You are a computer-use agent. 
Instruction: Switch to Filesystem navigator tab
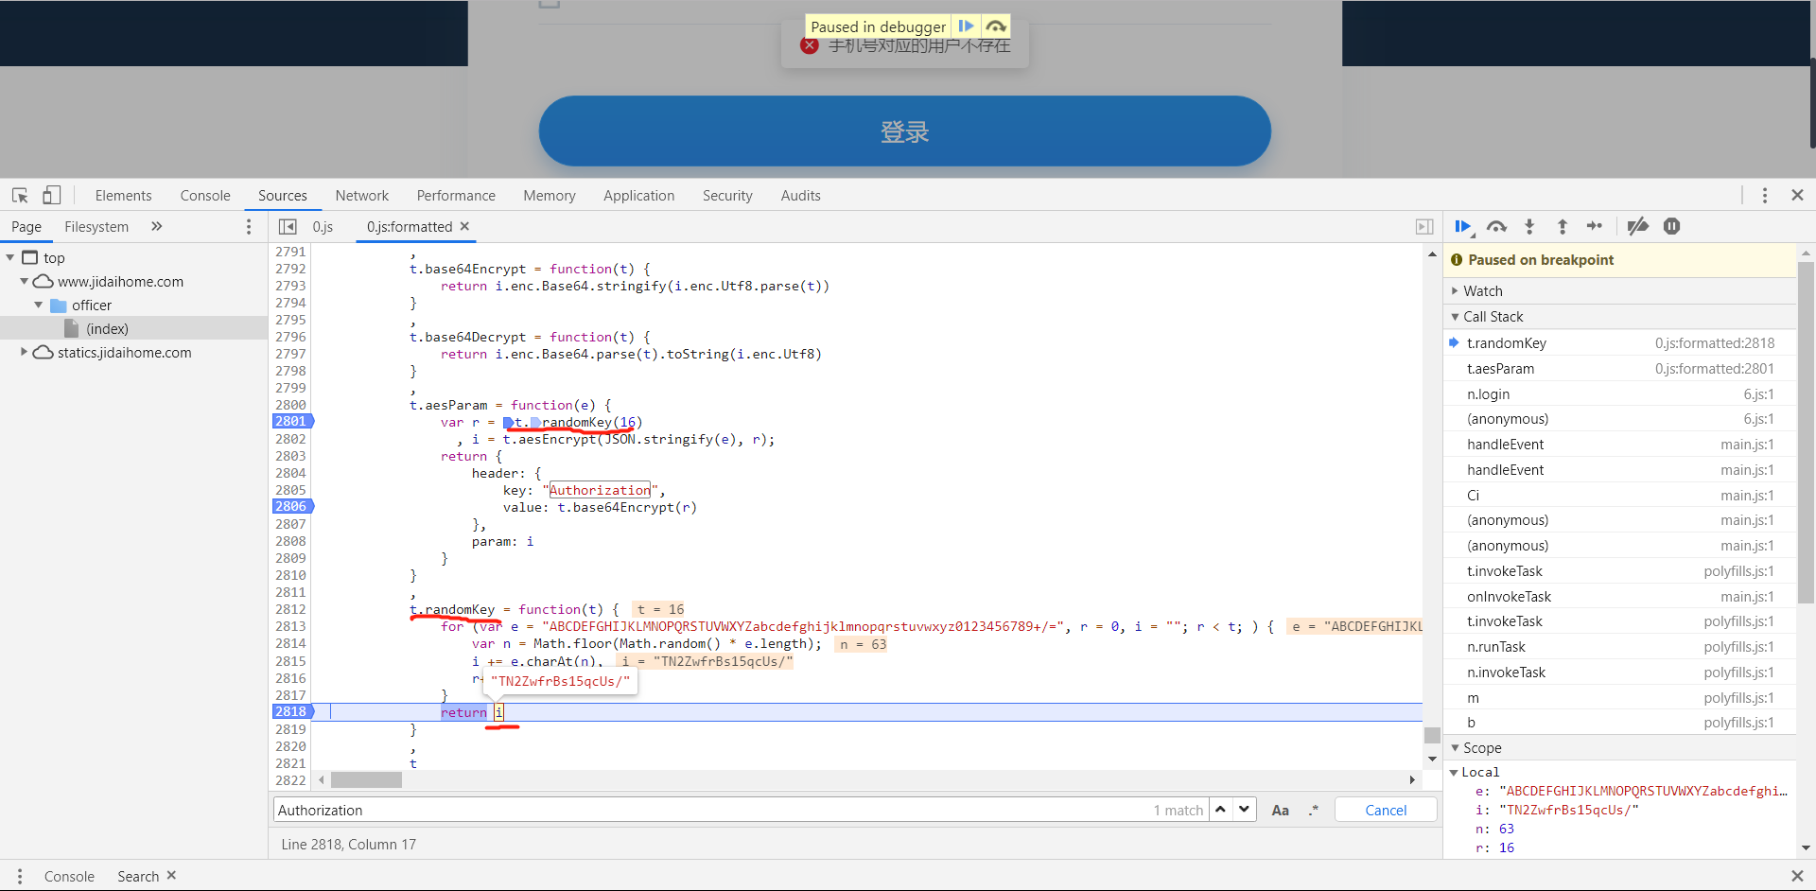[96, 226]
